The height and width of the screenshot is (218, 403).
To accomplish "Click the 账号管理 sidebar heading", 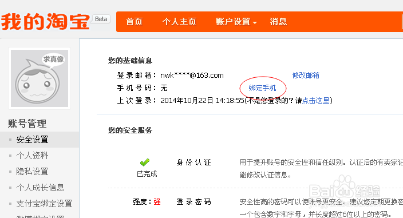I will point(27,124).
